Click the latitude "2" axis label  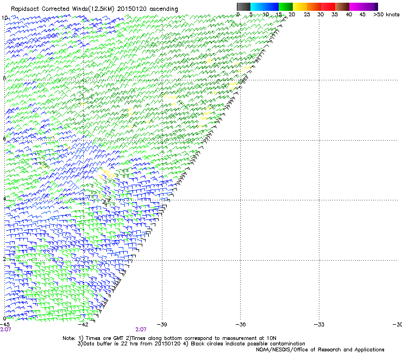(4, 259)
